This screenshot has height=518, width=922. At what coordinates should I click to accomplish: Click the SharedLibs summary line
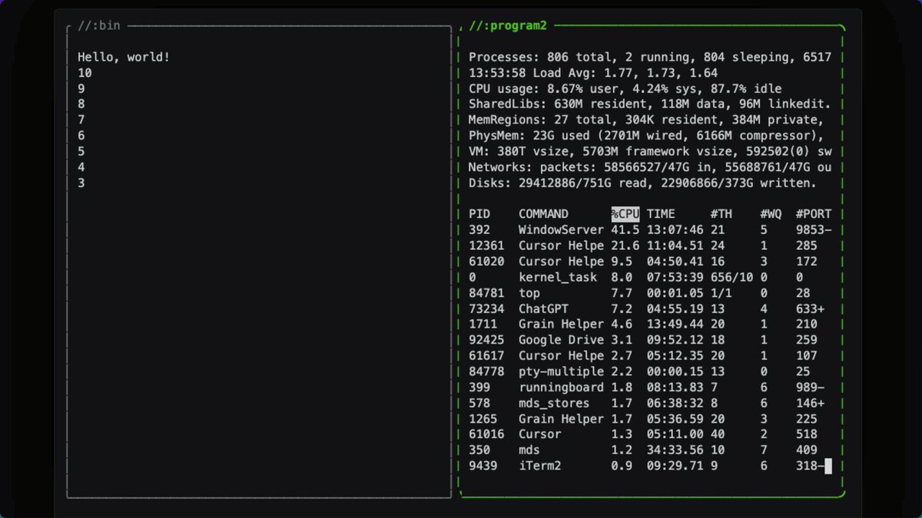(650, 104)
